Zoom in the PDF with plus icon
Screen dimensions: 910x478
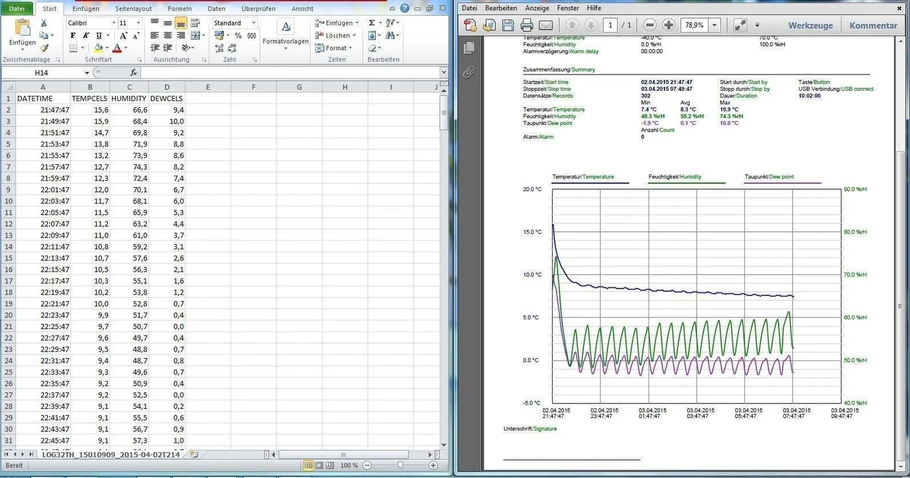click(669, 25)
